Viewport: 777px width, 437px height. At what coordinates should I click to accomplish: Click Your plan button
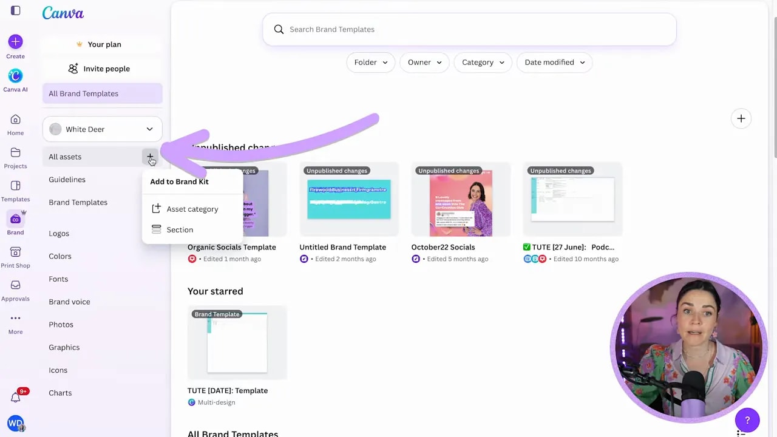pyautogui.click(x=98, y=44)
